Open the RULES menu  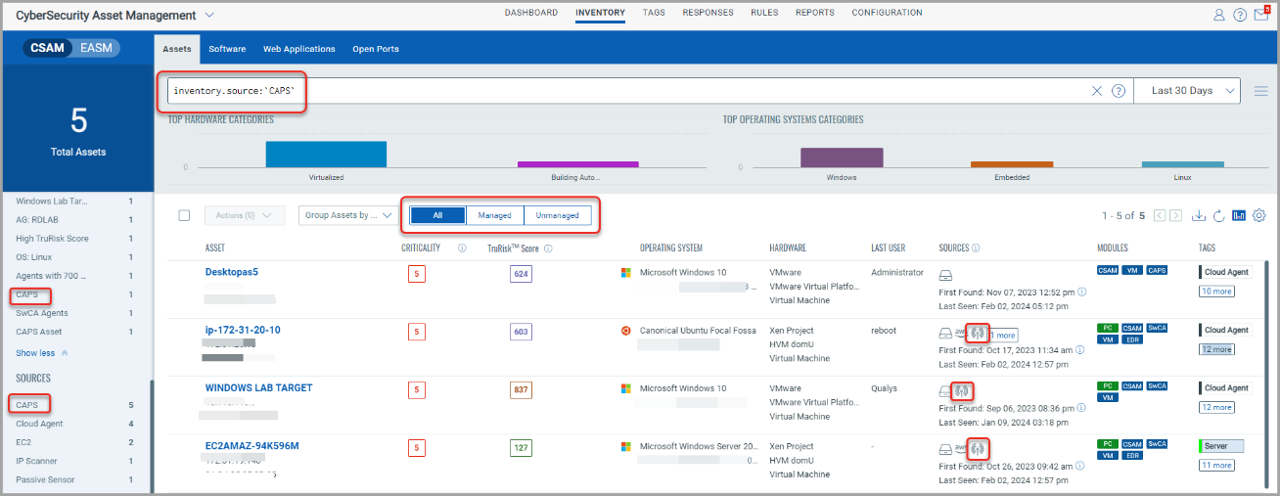(x=764, y=13)
